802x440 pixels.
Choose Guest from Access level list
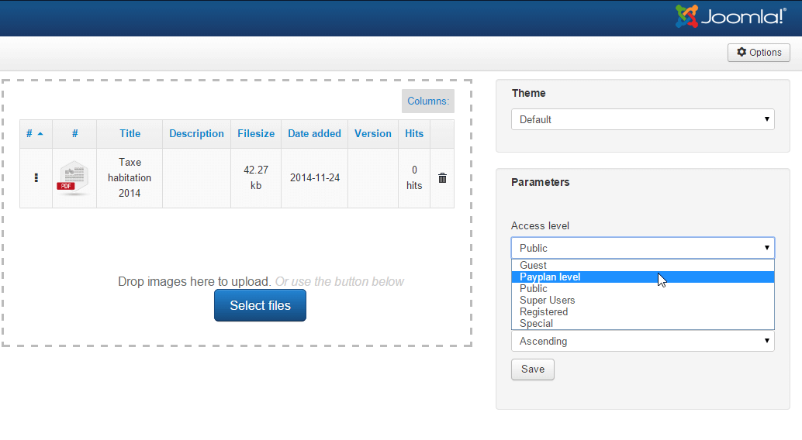643,265
